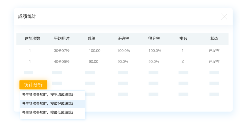Click 已发布 status in the first row
The image size is (246, 127).
point(214,51)
